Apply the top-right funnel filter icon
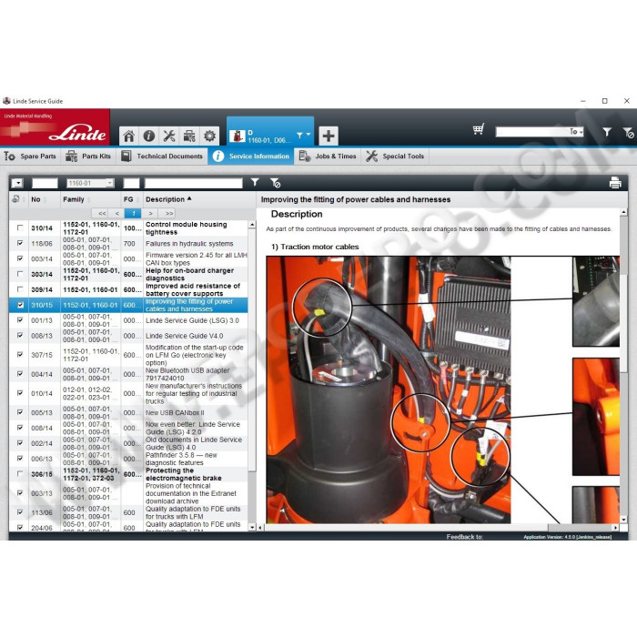Viewport: 637px width, 637px height. tap(607, 132)
